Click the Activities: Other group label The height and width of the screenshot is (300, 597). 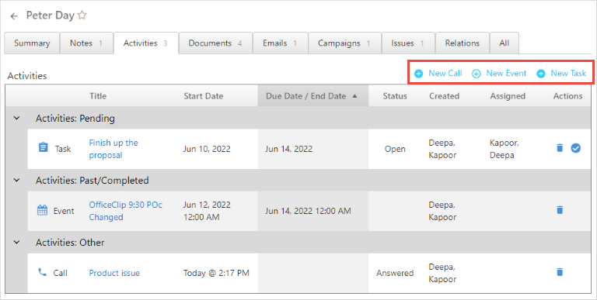70,243
